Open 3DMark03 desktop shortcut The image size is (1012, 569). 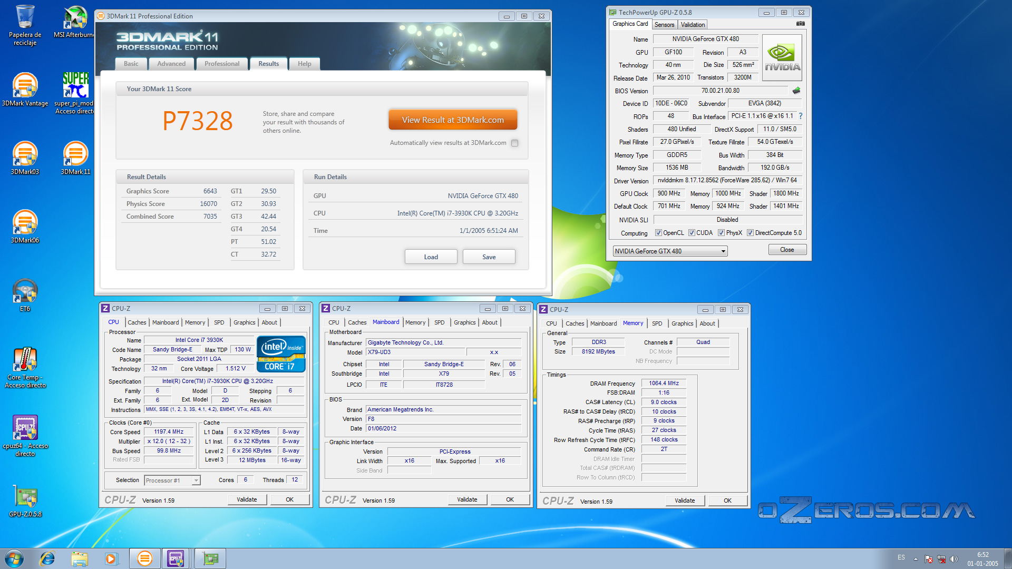[x=25, y=158]
